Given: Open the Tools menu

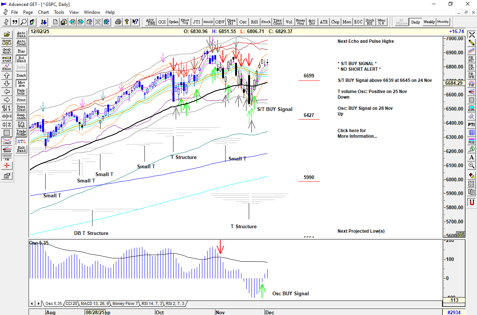Looking at the screenshot, I should (x=59, y=12).
